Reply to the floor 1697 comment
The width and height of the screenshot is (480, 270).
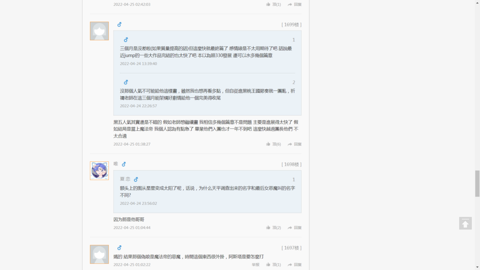tap(294, 265)
